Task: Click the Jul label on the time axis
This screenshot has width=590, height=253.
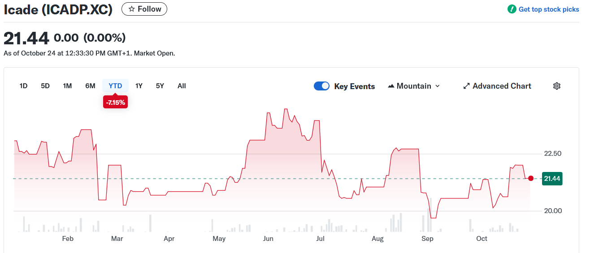Action: click(x=321, y=239)
